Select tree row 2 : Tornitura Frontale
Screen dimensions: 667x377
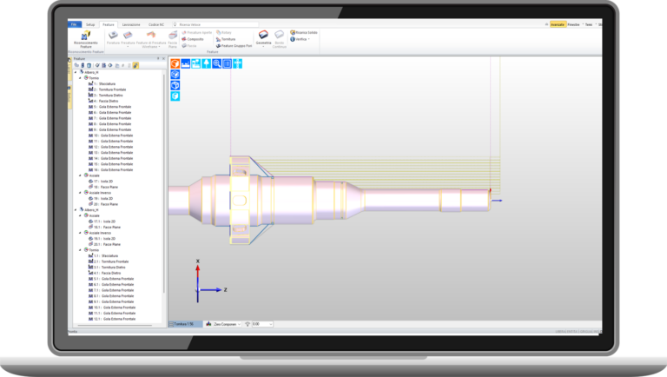coord(107,89)
